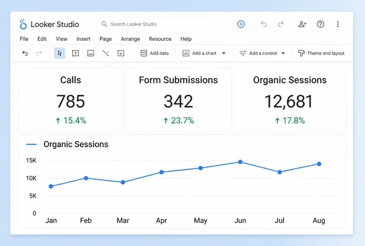Click inside the Search Looker Studio field
Screen dimensions: 365x246
coord(159,24)
